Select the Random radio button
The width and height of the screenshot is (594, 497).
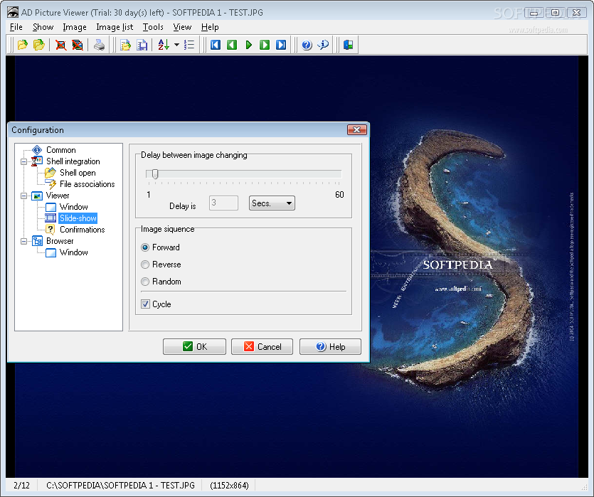point(145,282)
